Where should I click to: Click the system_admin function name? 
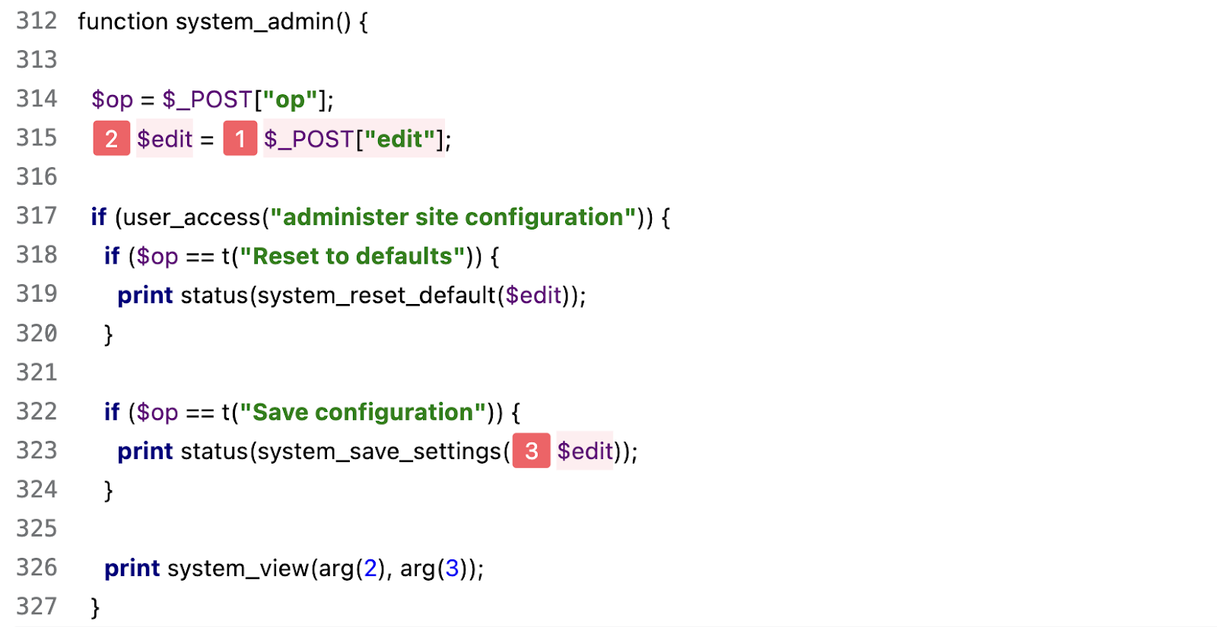pos(255,22)
